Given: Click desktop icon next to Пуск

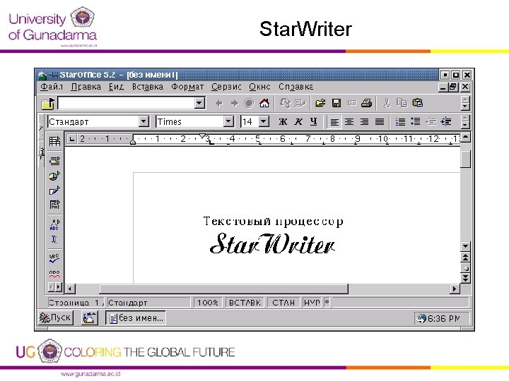Looking at the screenshot, I should 89,317.
